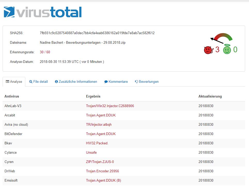Image resolution: width=249 pixels, height=186 pixels.
Task: Open the Analyse tab
Action: point(14,82)
